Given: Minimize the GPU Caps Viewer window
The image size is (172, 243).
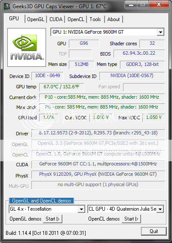Looking at the screenshot, I should click(131, 5).
